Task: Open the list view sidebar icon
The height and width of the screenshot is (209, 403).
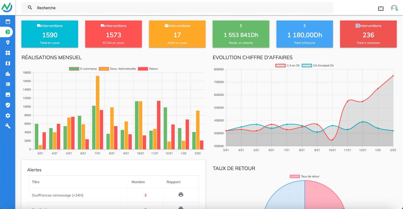Action: point(8,84)
